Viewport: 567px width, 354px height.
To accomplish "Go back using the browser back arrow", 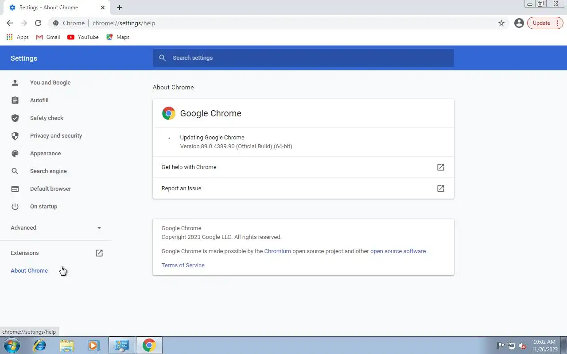I will (10, 23).
